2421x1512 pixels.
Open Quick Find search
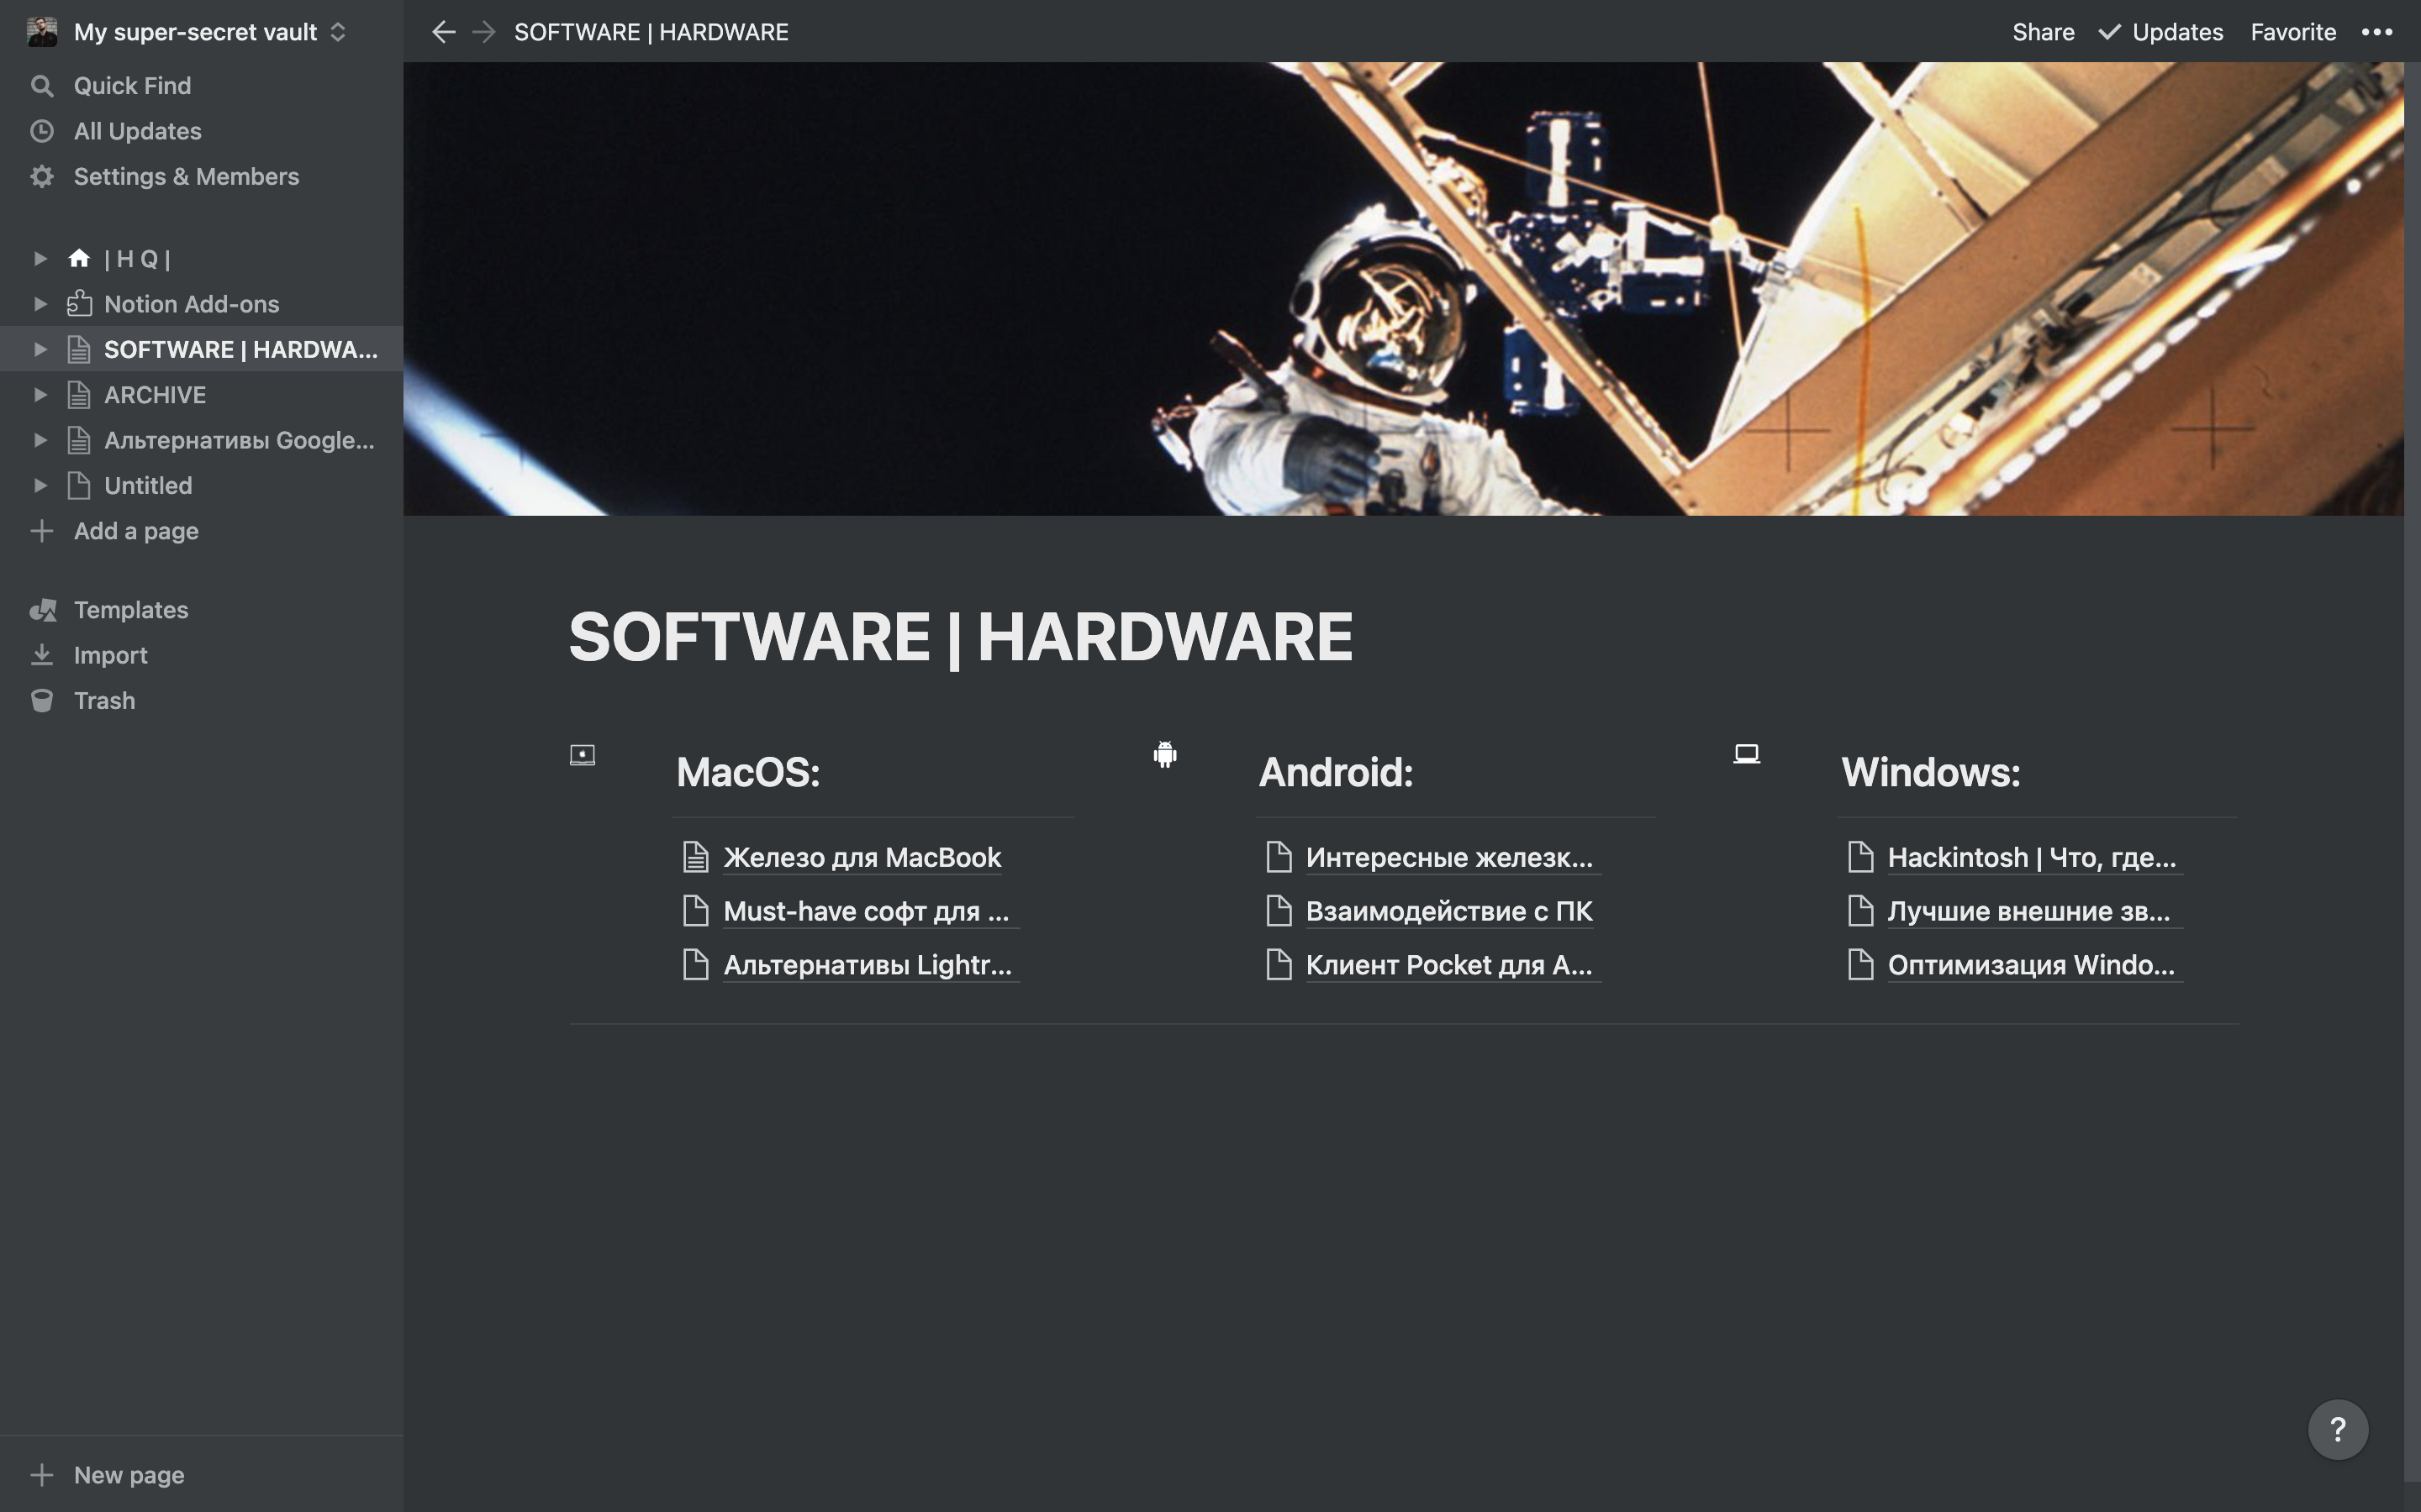[131, 86]
